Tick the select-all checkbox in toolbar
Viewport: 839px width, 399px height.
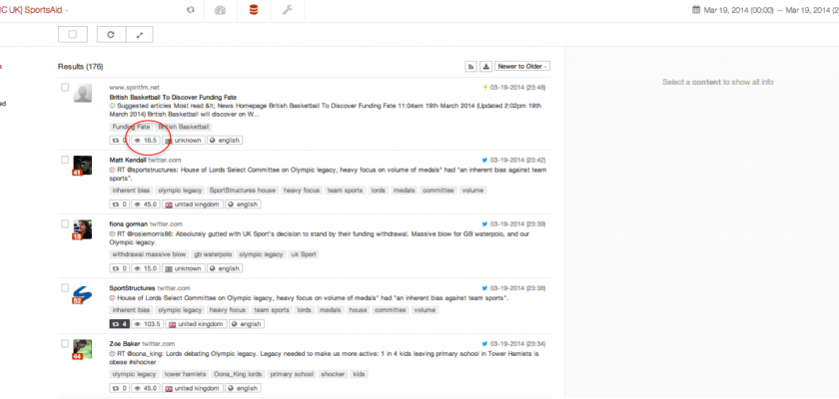coord(73,34)
